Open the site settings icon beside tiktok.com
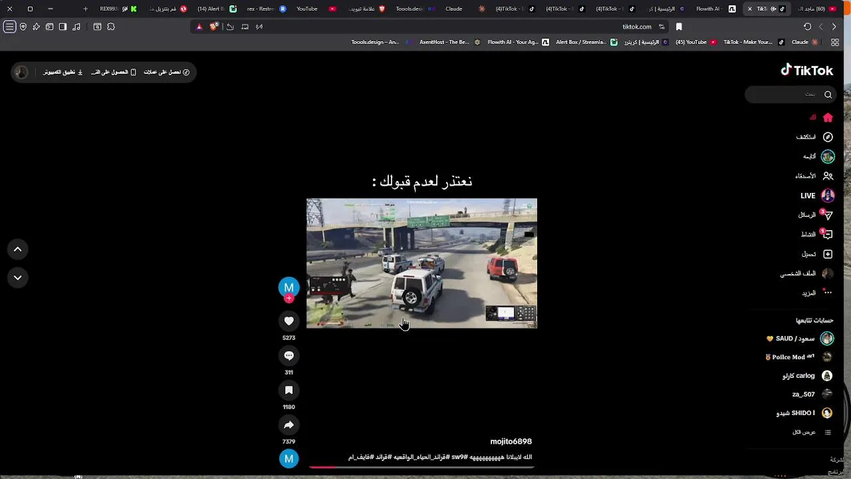851x479 pixels. [x=662, y=27]
